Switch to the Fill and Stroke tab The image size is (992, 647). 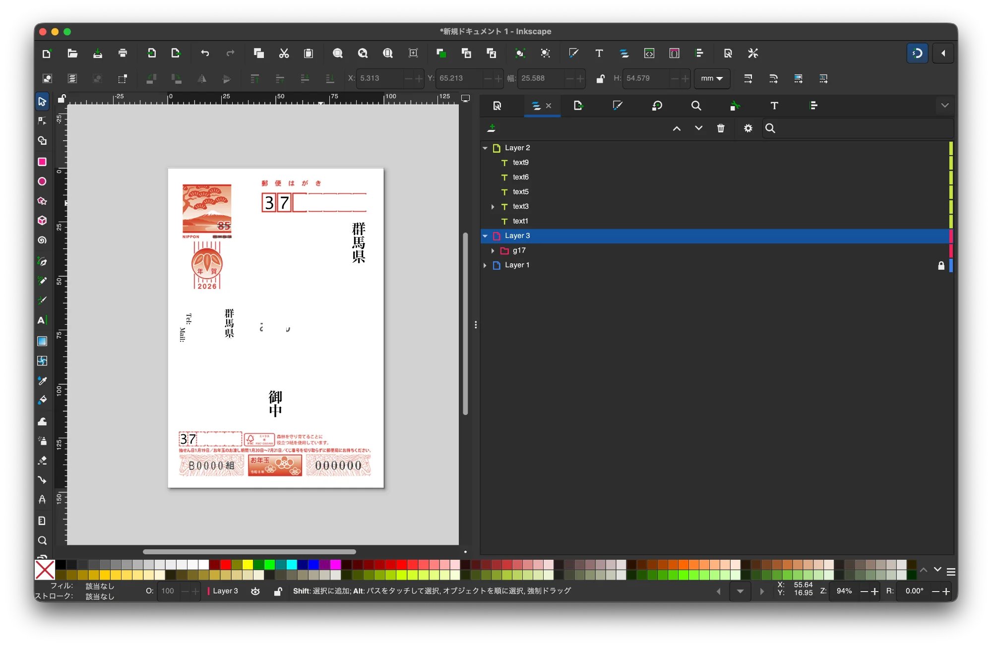tap(618, 106)
